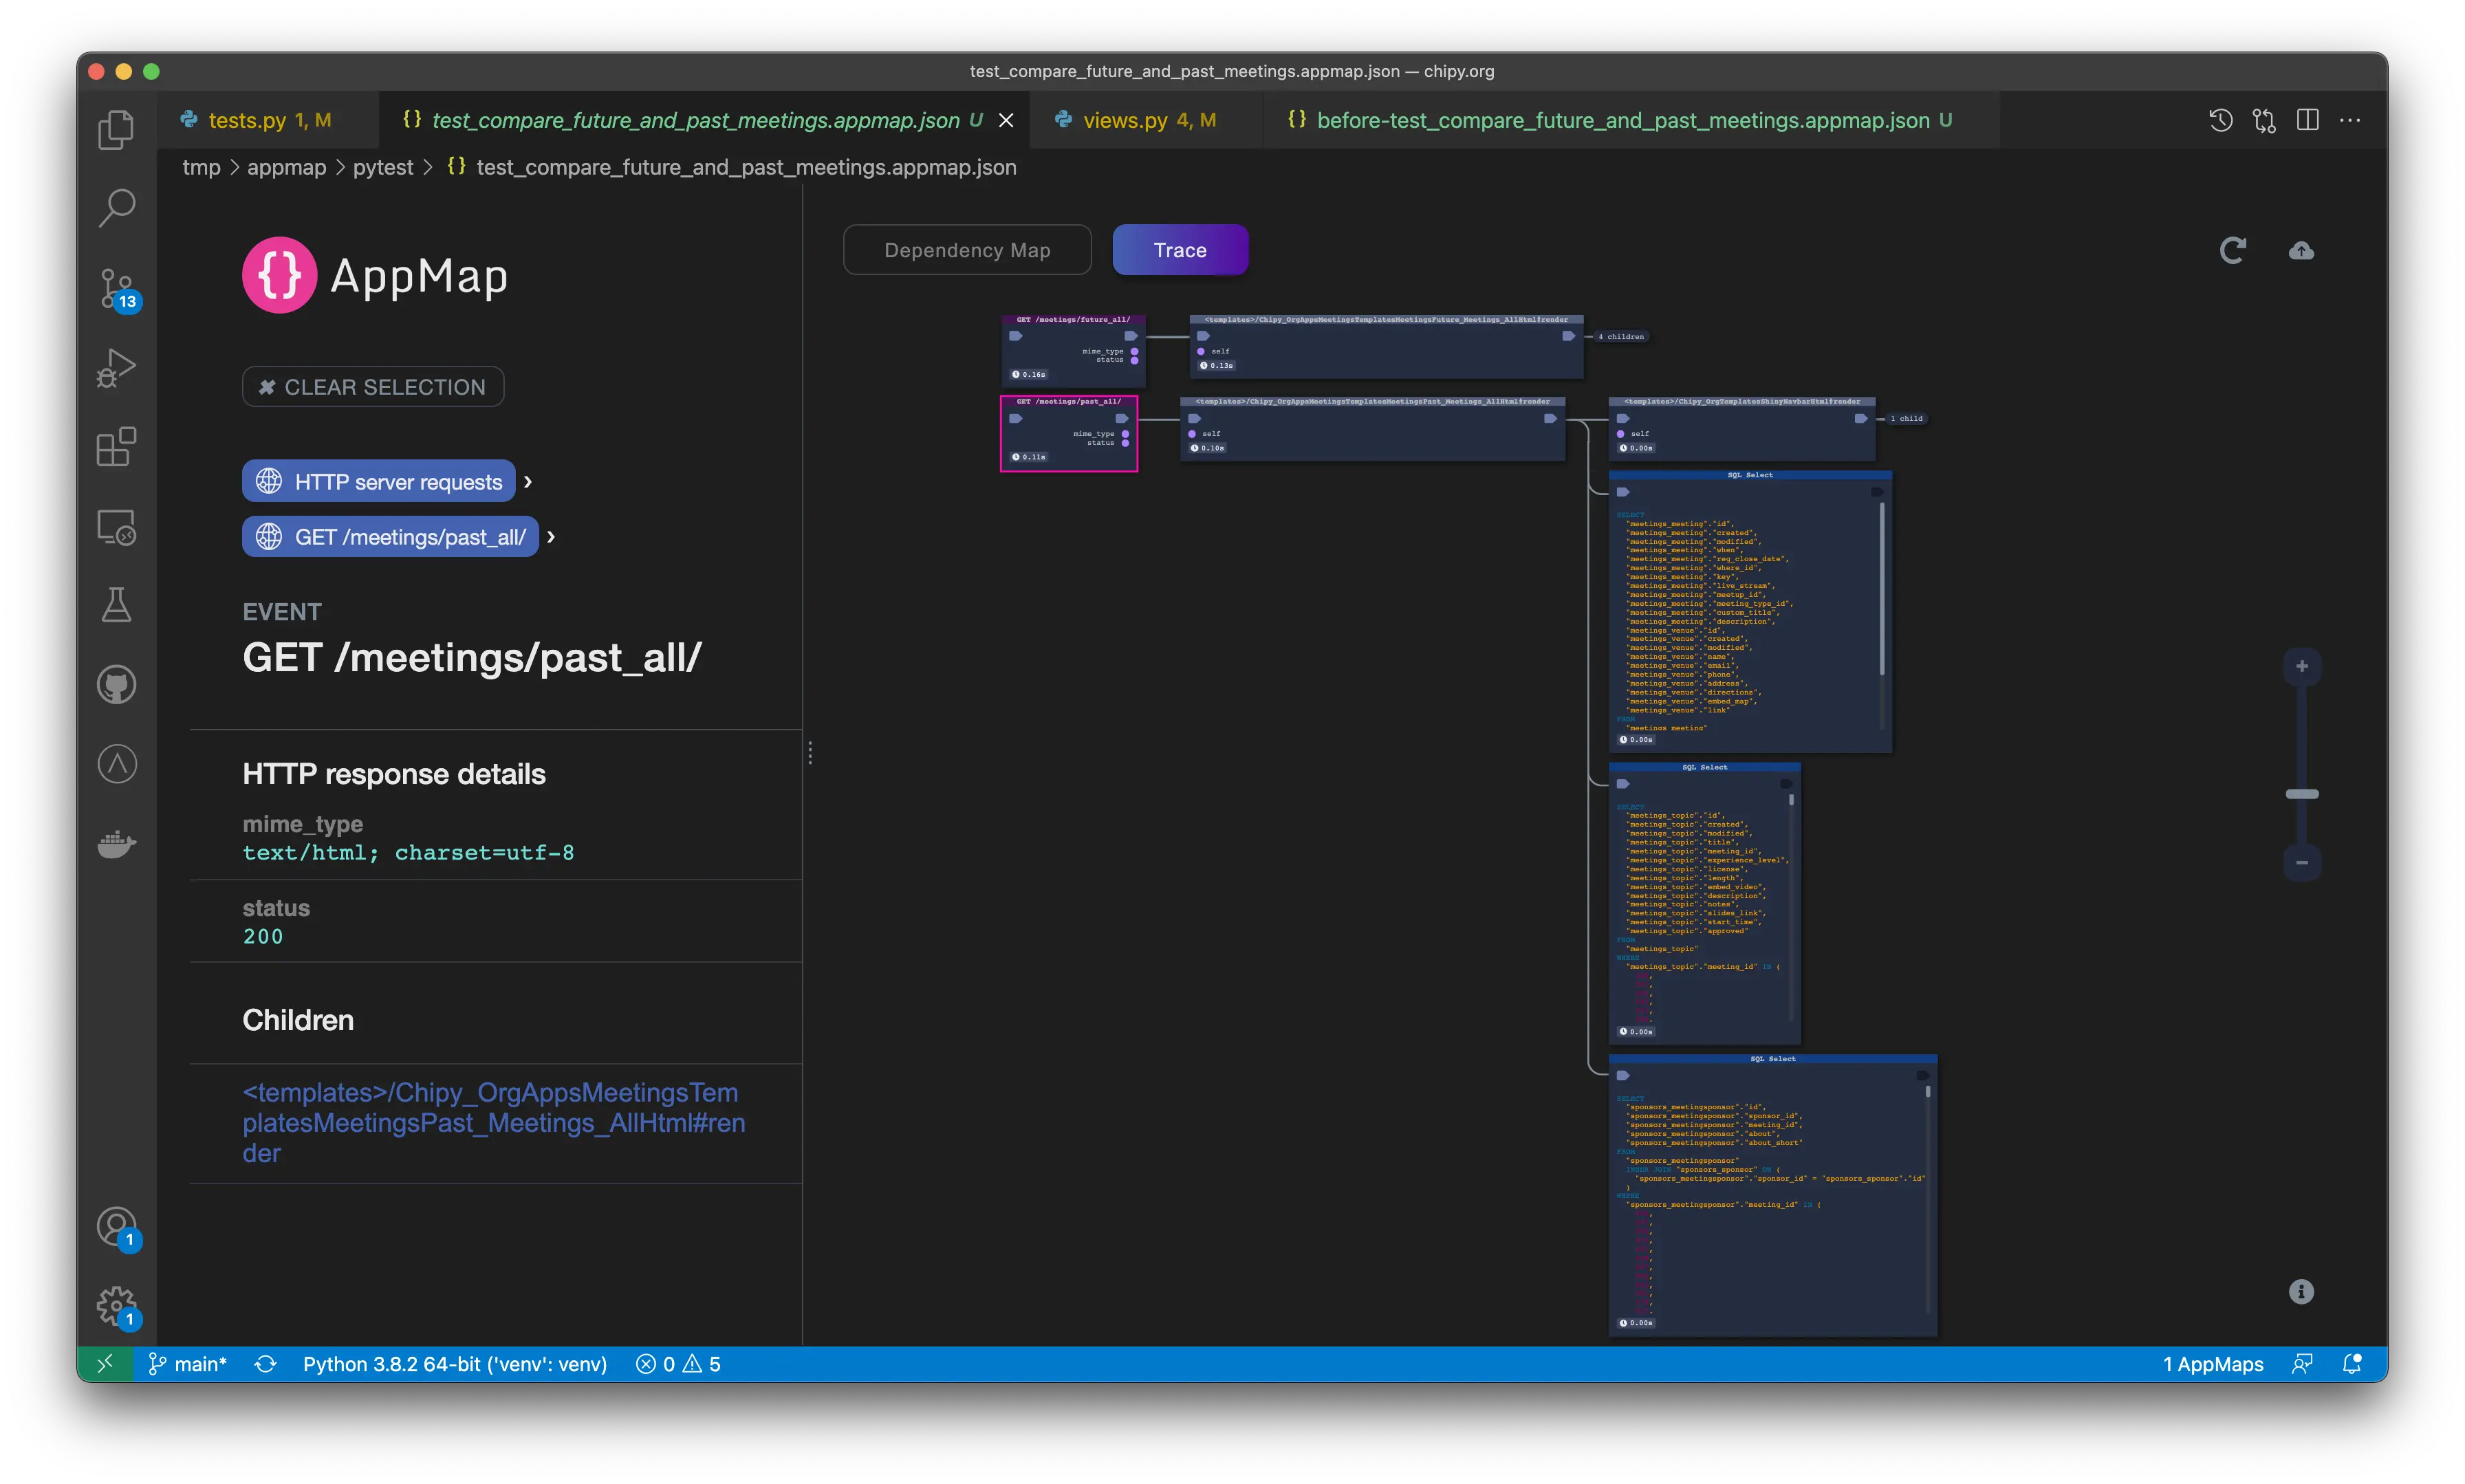Show the AppMap info legend

pos(2301,1291)
